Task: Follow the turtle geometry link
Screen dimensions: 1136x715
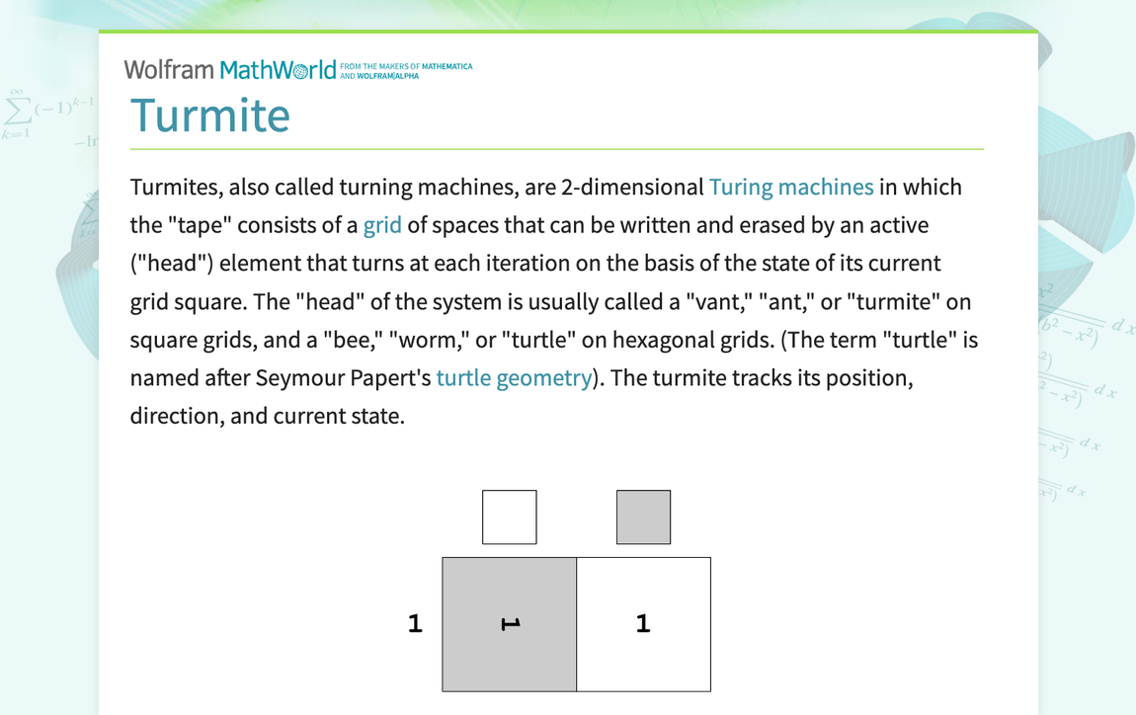Action: click(514, 377)
